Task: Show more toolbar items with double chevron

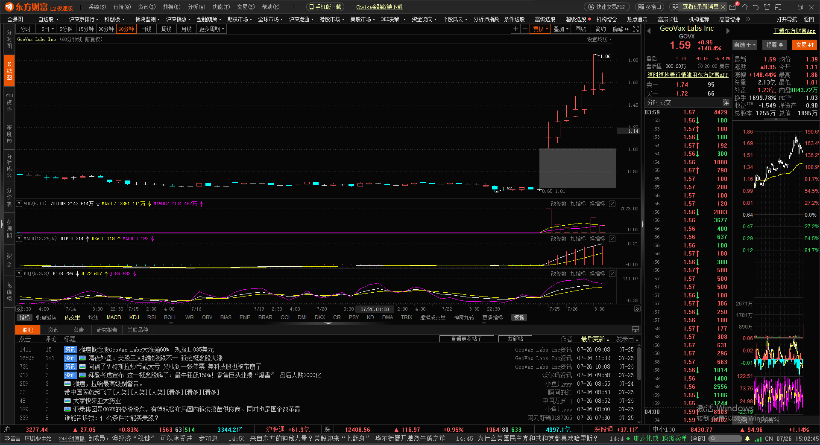Action: point(748,19)
